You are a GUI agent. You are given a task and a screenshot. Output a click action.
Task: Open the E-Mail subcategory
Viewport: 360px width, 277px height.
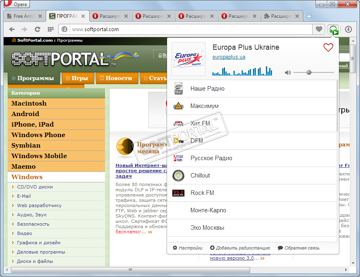coord(24,196)
